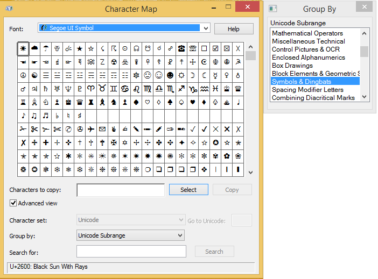The image size is (378, 279).
Task: Select the Black Sun With Rays character
Action: 23,48
